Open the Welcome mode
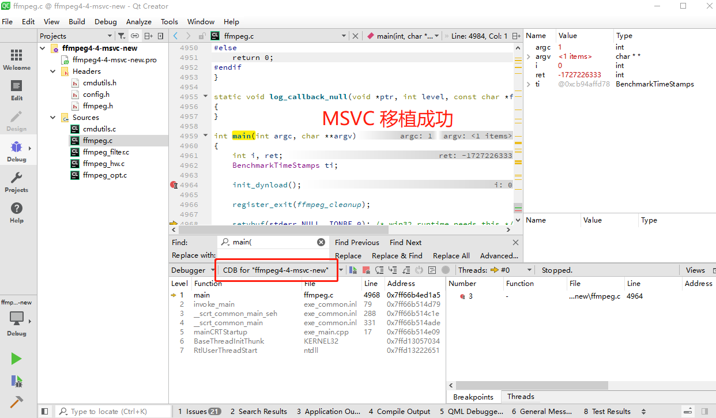716x418 pixels. 17,59
